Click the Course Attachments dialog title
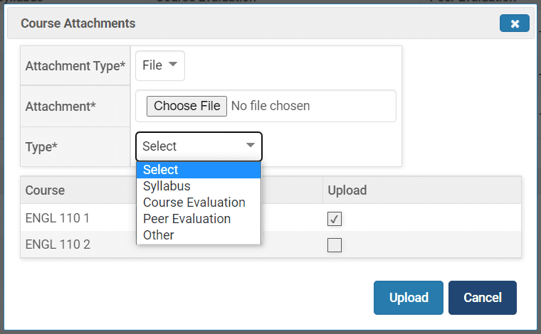 [x=78, y=24]
